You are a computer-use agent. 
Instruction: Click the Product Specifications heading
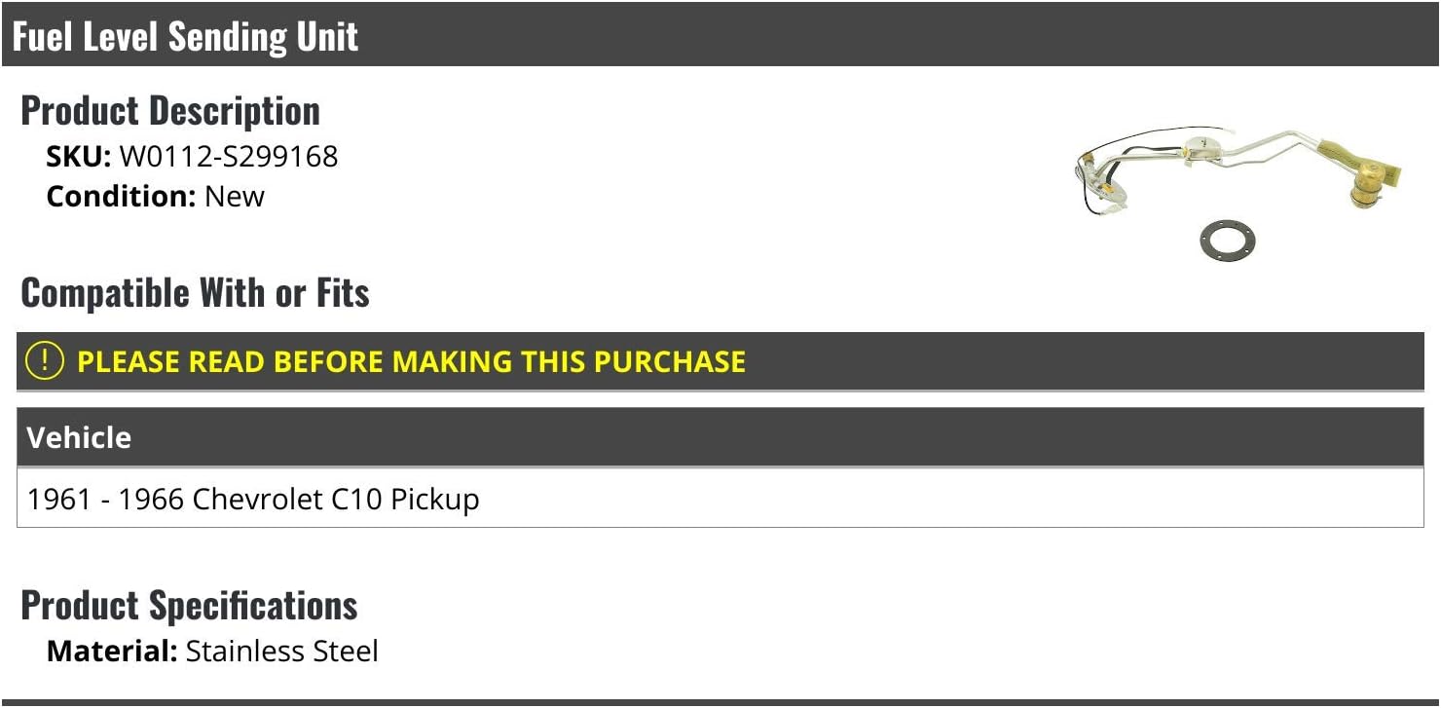[189, 606]
